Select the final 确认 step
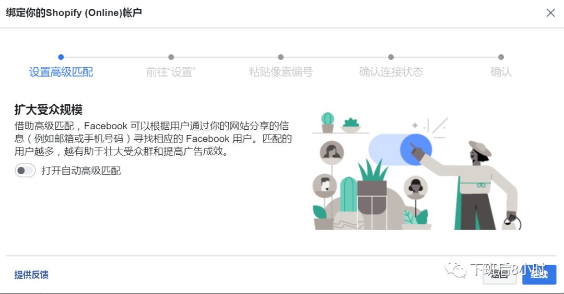 click(501, 72)
